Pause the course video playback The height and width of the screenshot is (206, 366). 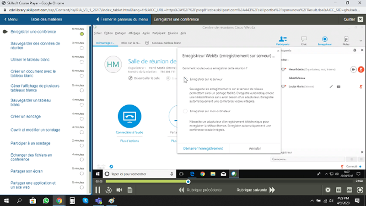(x=97, y=190)
